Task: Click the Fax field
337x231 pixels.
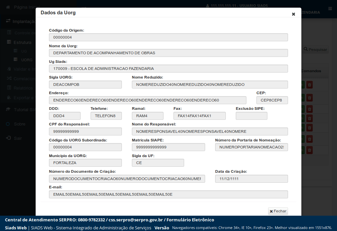Action: click(199, 116)
